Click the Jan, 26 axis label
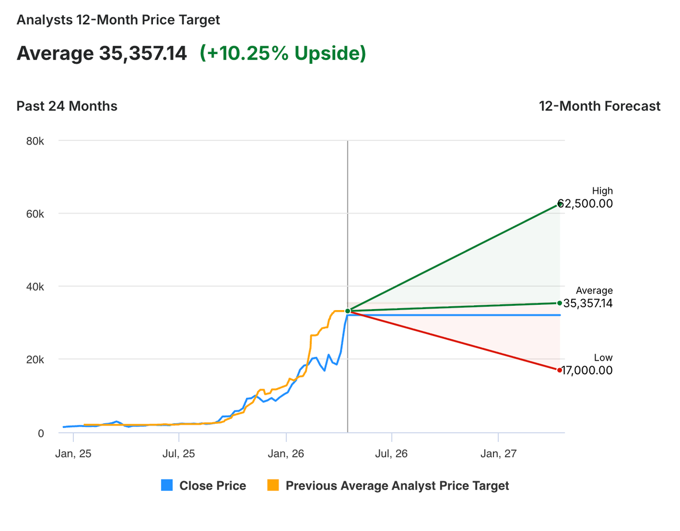Screen dimensions: 680x531 point(286,454)
